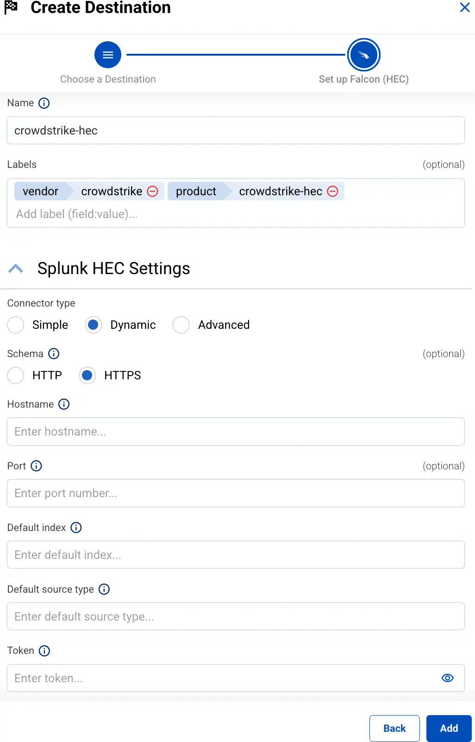This screenshot has width=475, height=742.
Task: Open the Hostname info icon
Action: (64, 404)
